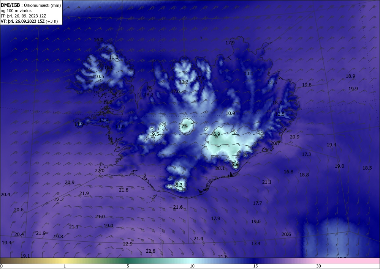Click the value 17.3 east of Iceland
380x269 pixels.
pyautogui.click(x=306, y=154)
